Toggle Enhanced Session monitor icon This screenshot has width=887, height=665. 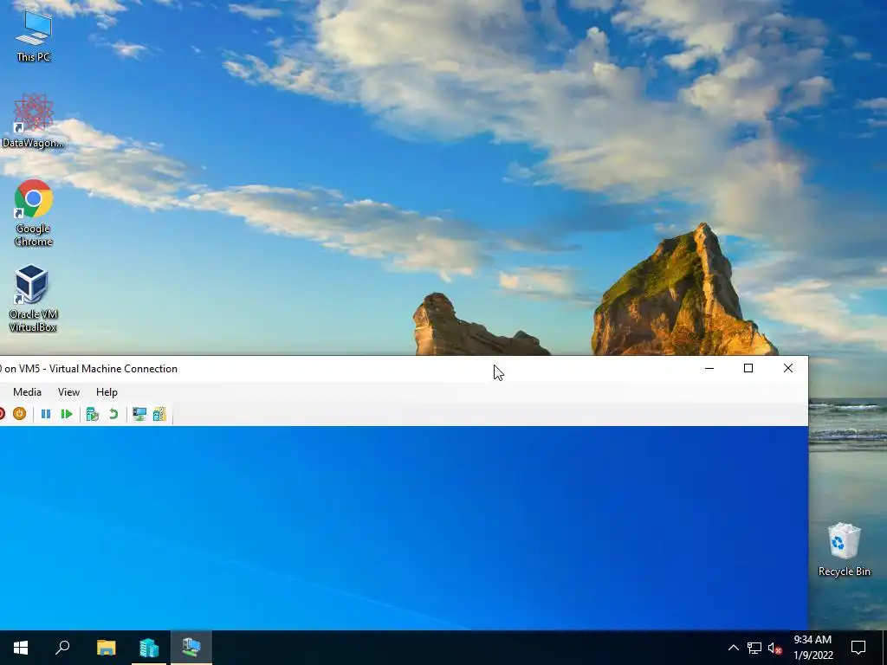click(x=139, y=414)
